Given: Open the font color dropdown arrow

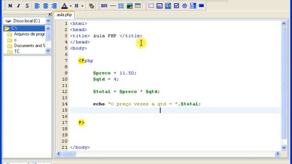Looking at the screenshot, I should [71, 6].
